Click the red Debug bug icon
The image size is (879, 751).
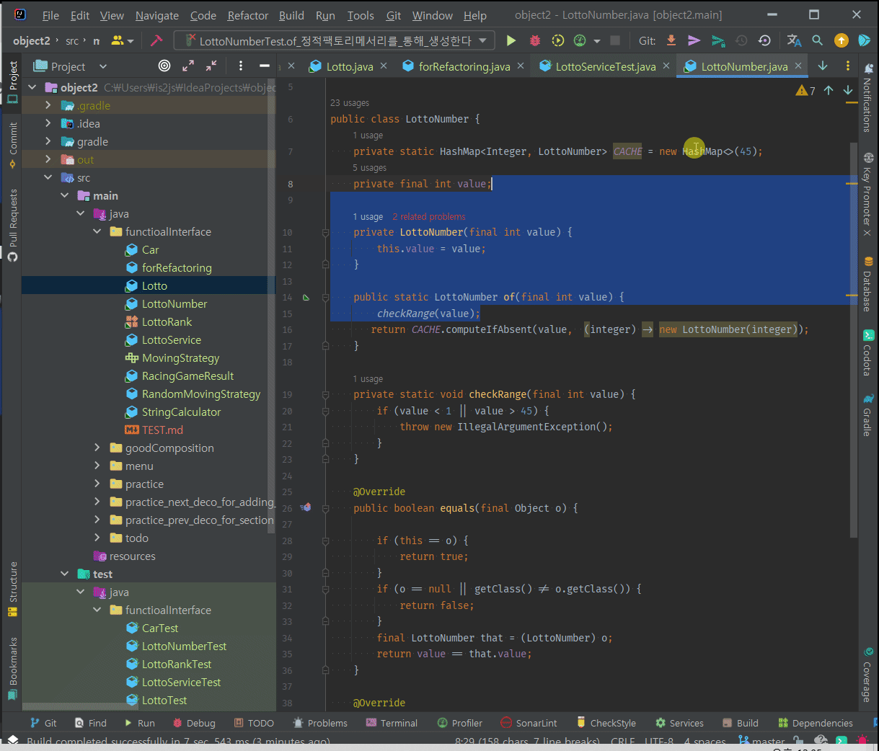[x=535, y=41]
